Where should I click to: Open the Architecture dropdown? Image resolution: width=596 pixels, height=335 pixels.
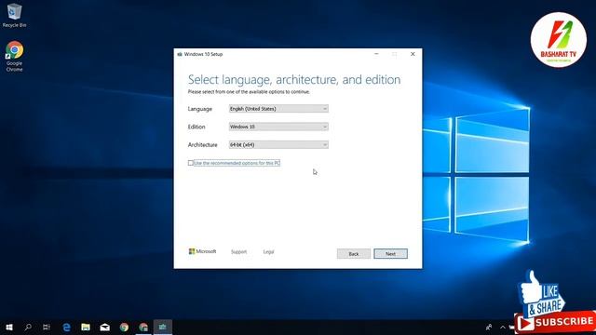click(278, 145)
